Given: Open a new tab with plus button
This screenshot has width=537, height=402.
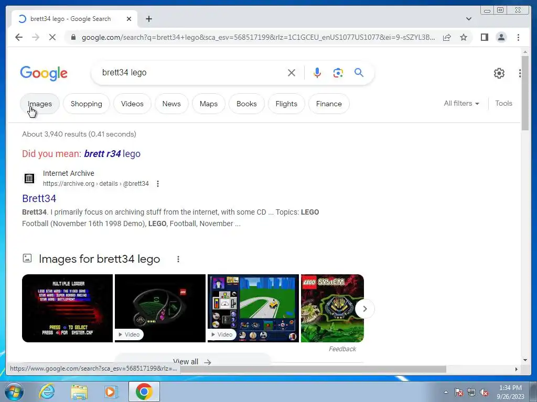Looking at the screenshot, I should coord(148,19).
